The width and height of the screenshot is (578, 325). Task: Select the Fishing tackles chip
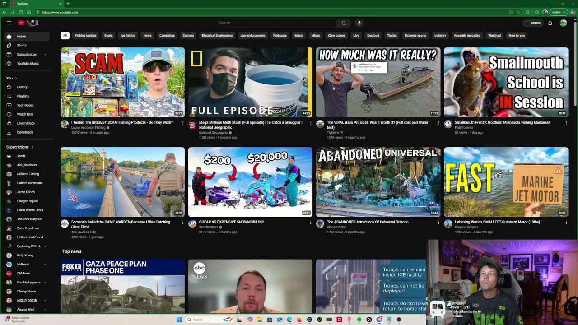(x=85, y=36)
